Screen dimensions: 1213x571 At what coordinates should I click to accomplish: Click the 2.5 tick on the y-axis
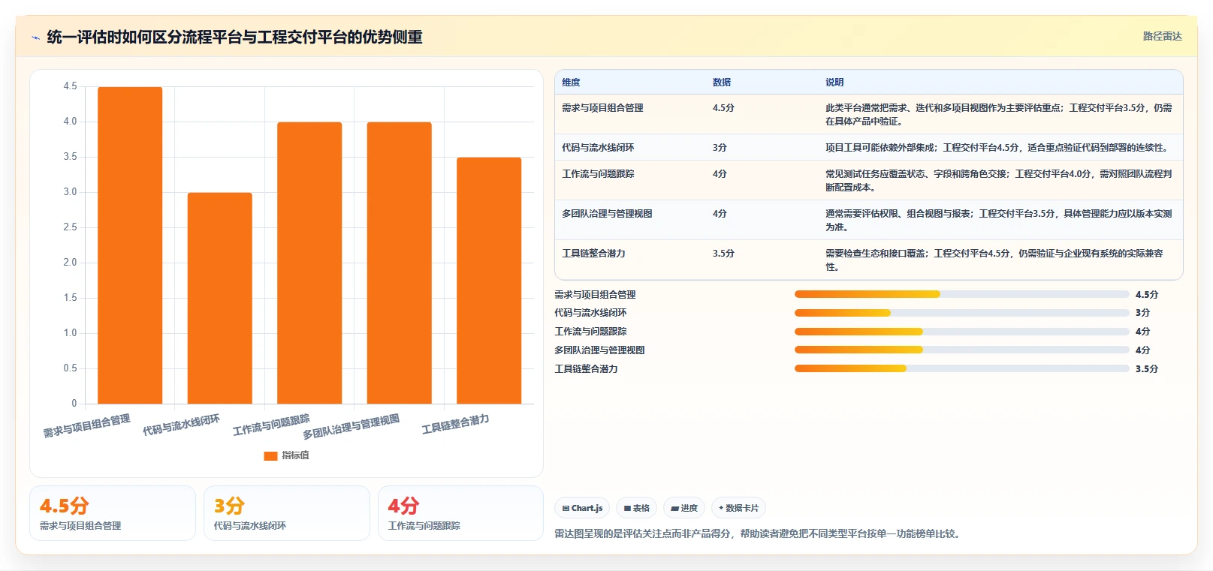70,227
